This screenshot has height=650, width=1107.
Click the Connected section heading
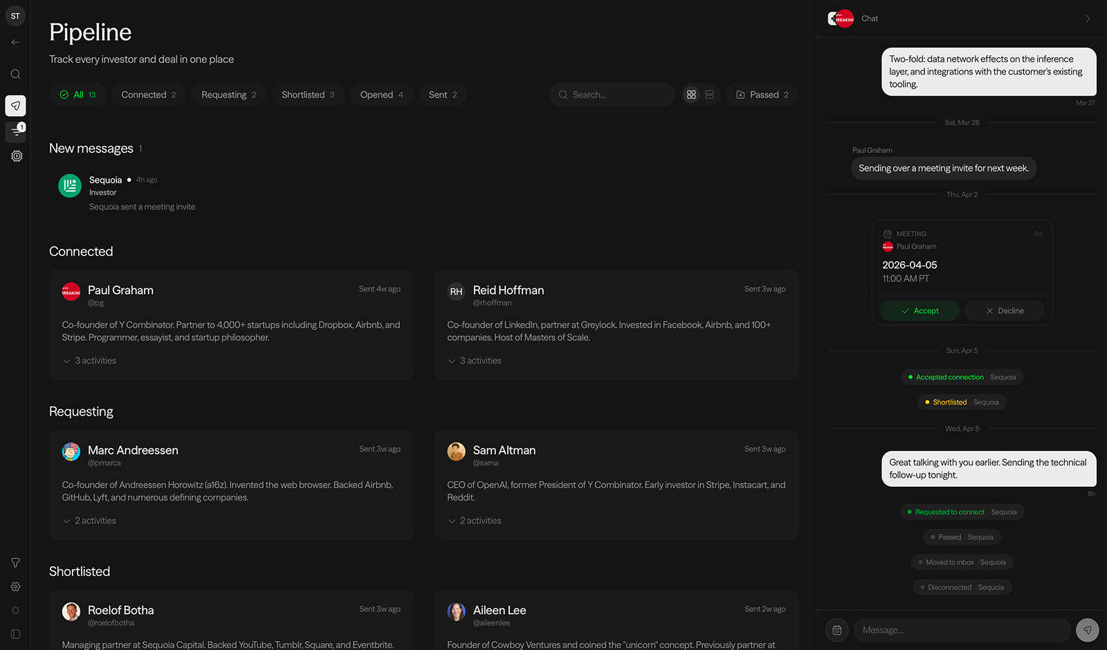81,252
